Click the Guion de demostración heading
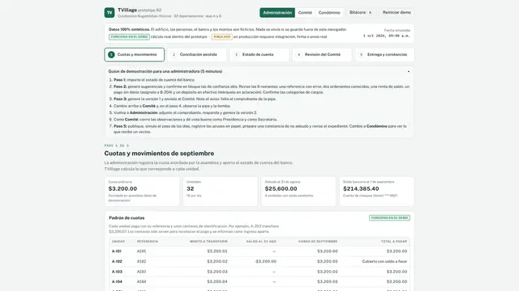 coord(165,71)
